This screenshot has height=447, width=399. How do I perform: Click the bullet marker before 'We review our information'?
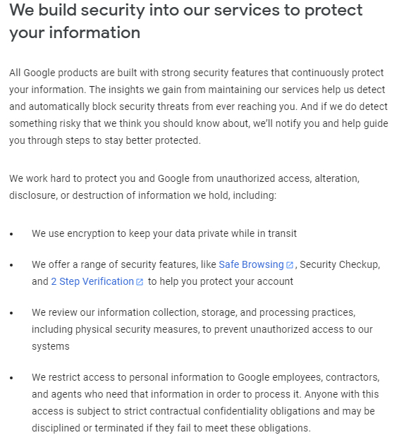point(11,313)
